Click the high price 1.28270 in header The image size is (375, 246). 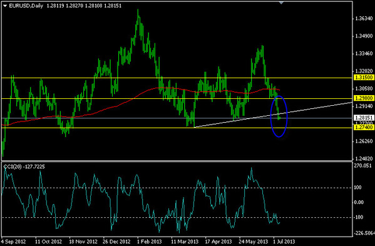pyautogui.click(x=74, y=6)
